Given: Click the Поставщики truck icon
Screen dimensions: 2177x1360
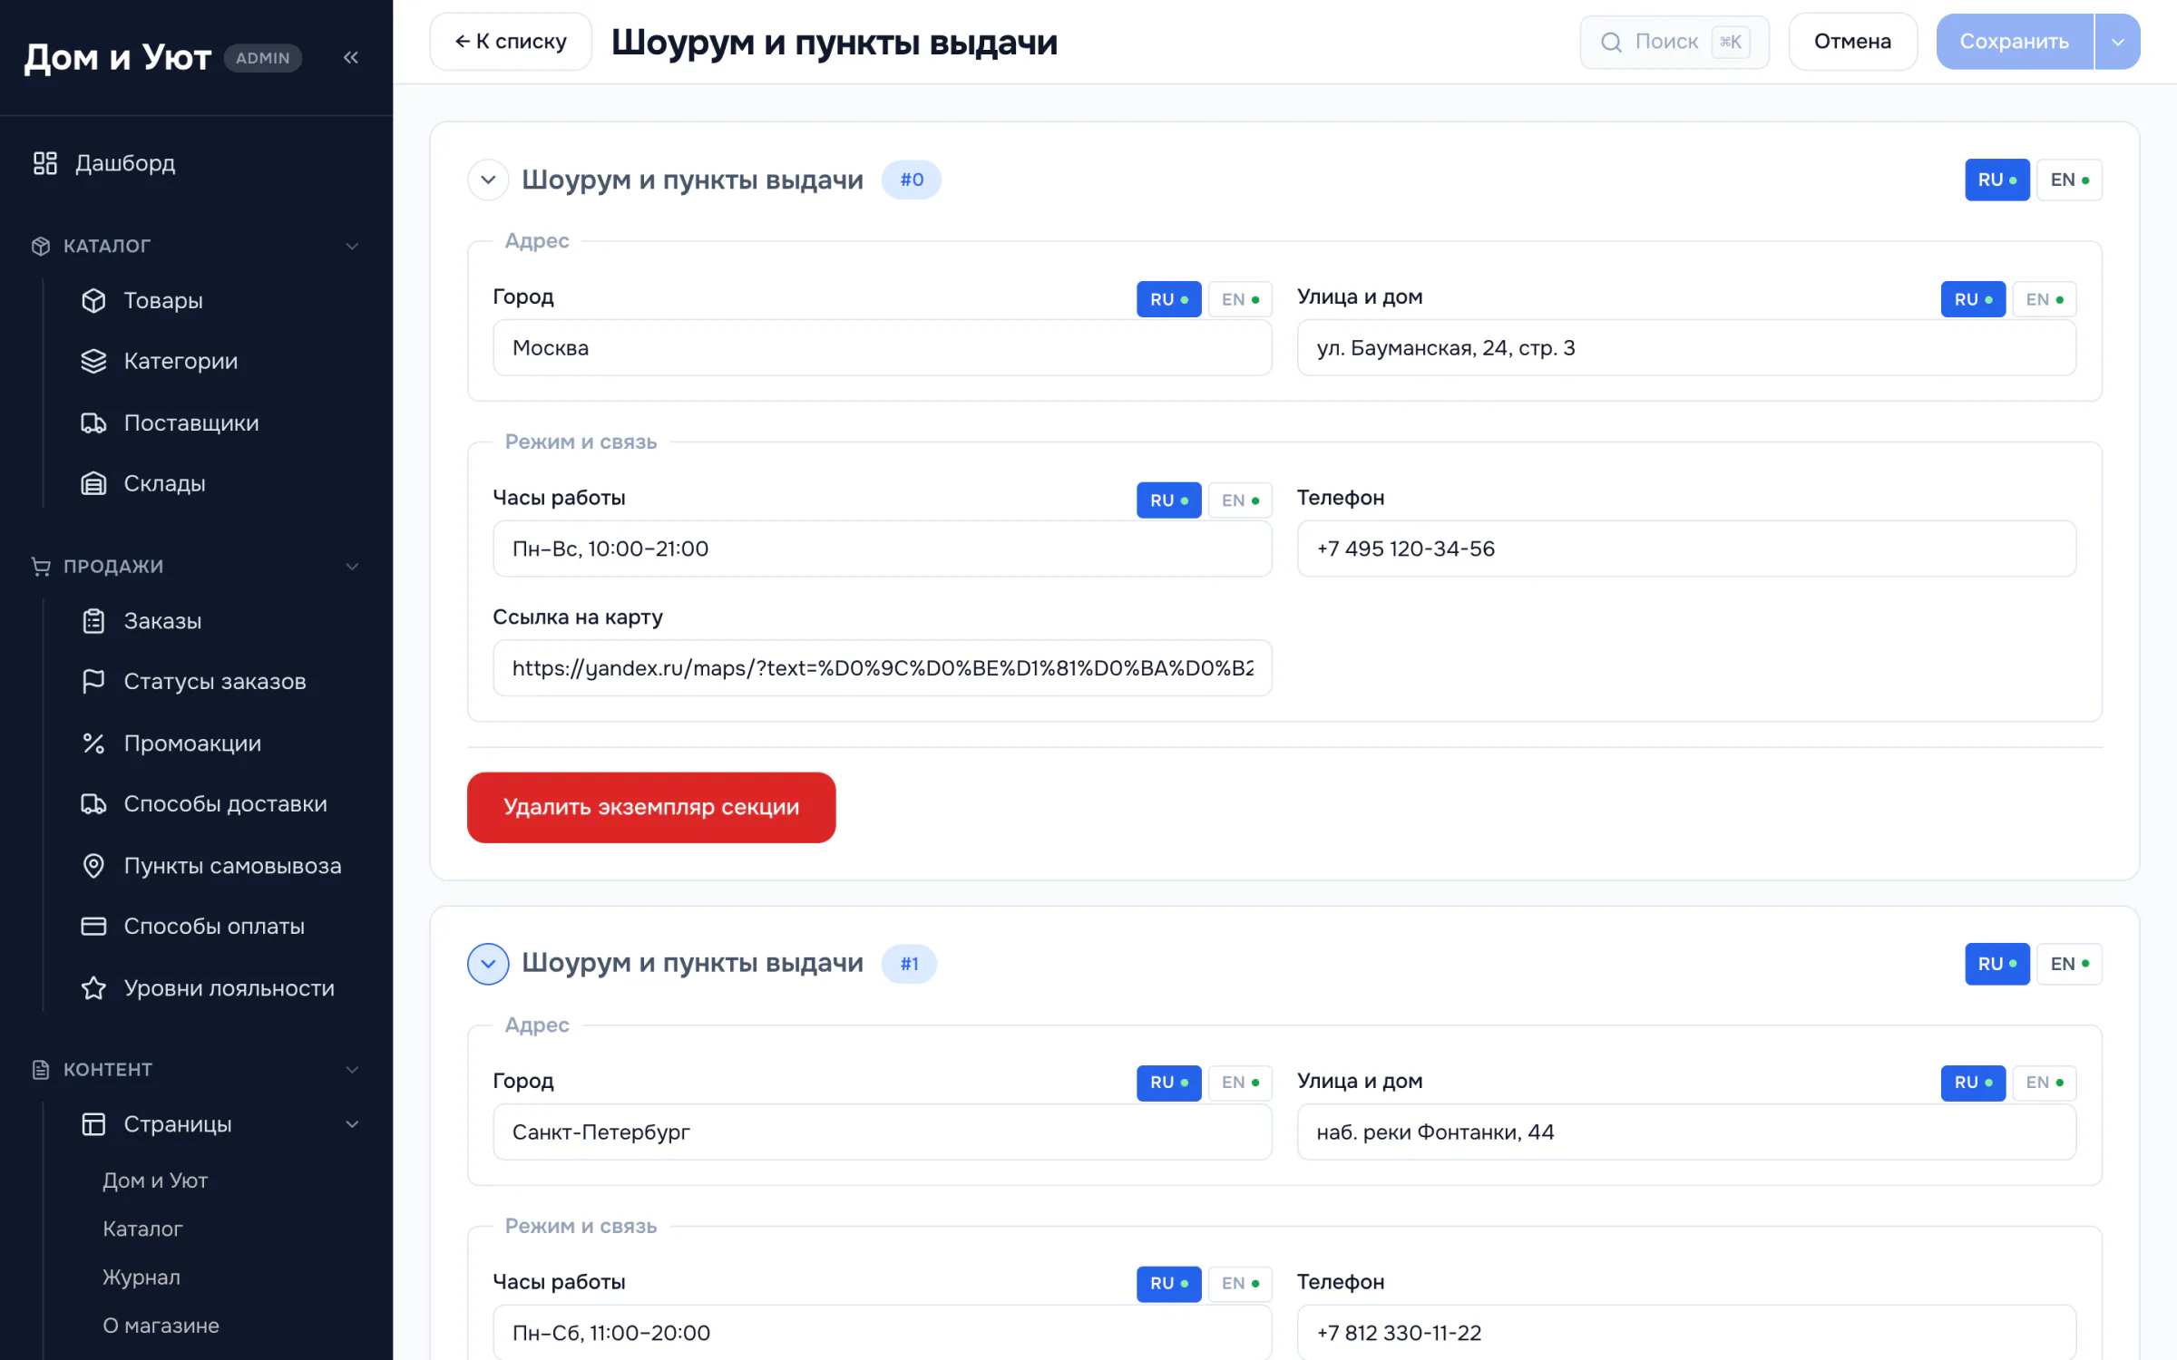Looking at the screenshot, I should click(93, 423).
